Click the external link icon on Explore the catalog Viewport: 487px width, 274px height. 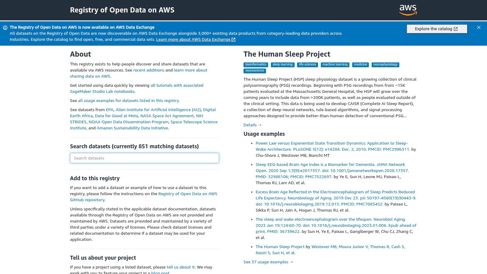point(455,29)
